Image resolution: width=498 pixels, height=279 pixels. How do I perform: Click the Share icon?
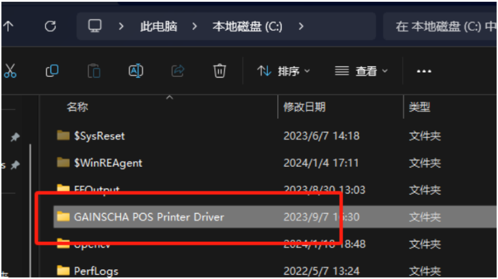178,71
